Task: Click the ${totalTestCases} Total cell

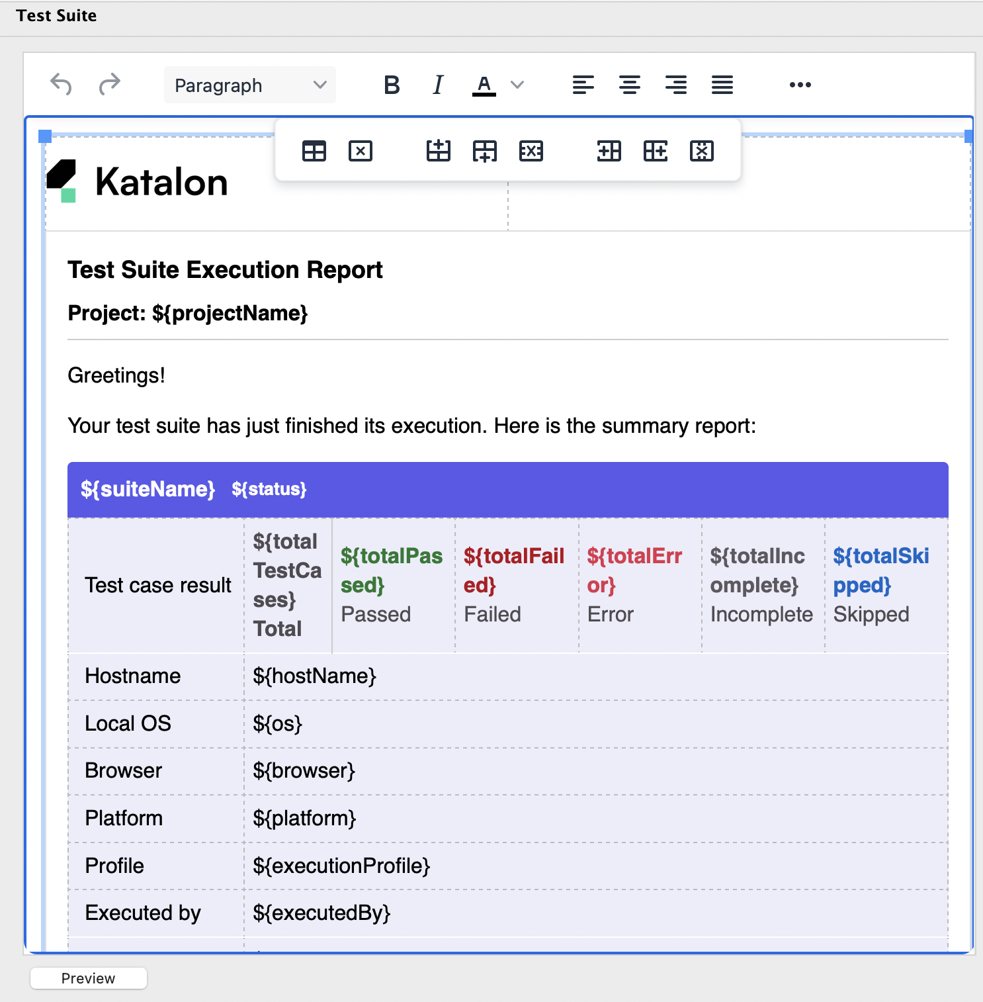Action: (x=288, y=585)
